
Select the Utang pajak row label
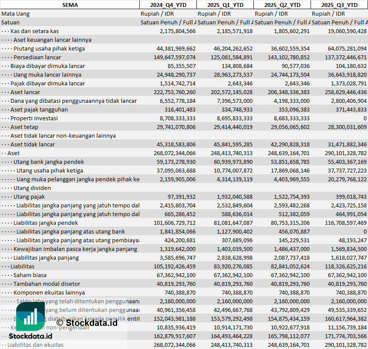(x=29, y=197)
